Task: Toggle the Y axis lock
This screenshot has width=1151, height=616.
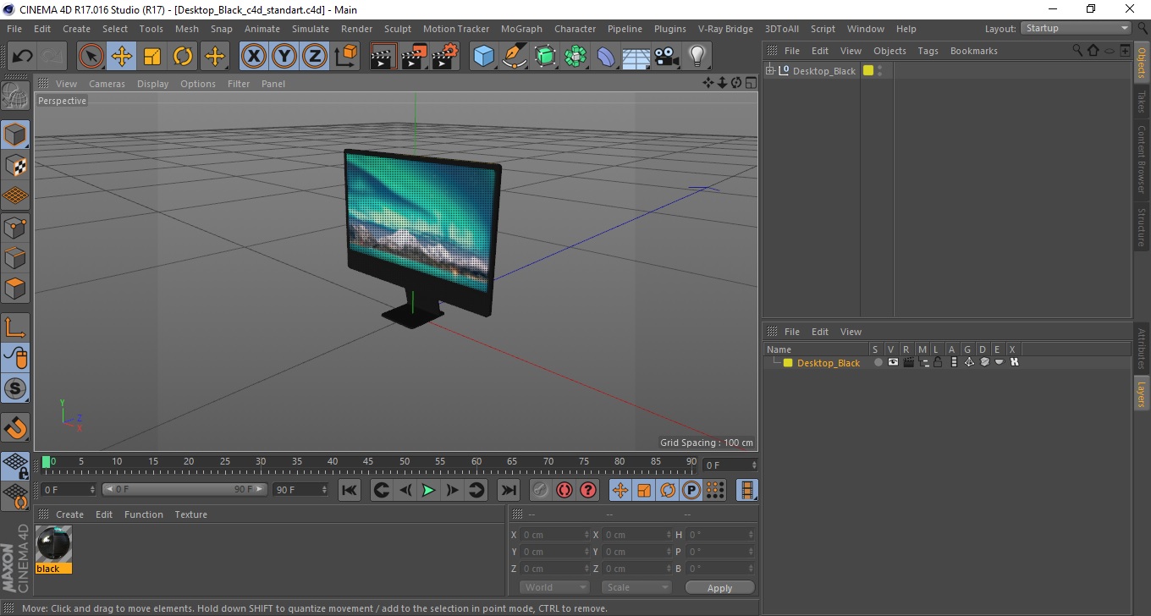Action: [x=284, y=57]
